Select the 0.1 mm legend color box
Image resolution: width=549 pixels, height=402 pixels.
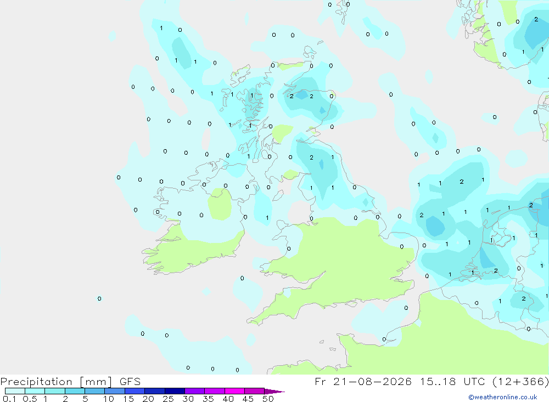(x=15, y=391)
